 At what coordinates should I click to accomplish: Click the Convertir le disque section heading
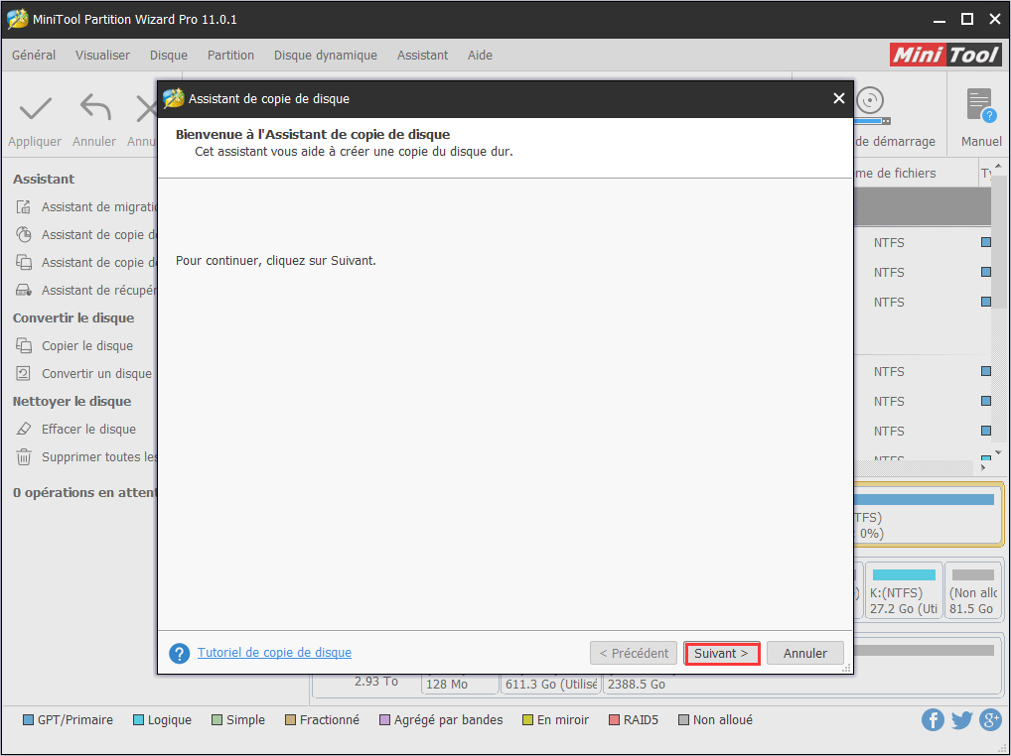[x=73, y=318]
